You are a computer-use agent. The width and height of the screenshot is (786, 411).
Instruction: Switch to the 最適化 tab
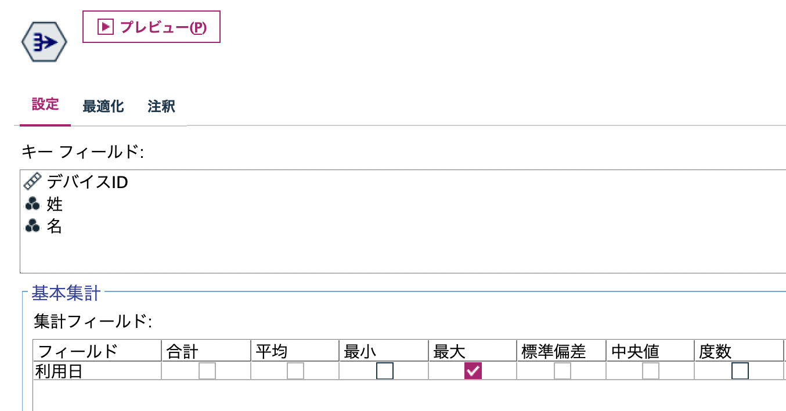pyautogui.click(x=103, y=106)
